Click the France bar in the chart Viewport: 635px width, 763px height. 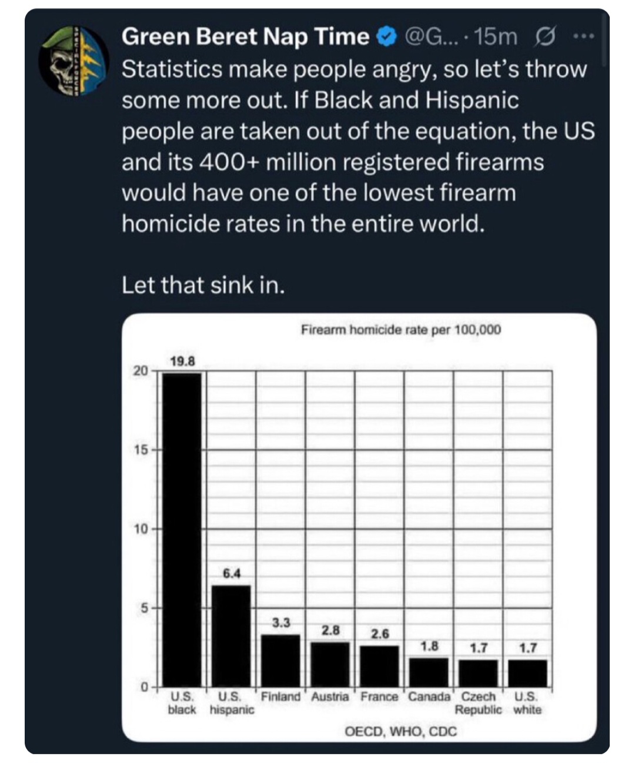click(379, 666)
